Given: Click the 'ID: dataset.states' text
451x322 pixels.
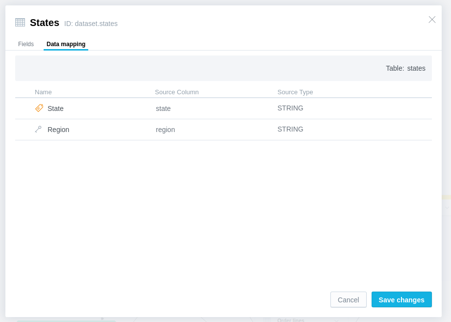Looking at the screenshot, I should click(x=91, y=24).
